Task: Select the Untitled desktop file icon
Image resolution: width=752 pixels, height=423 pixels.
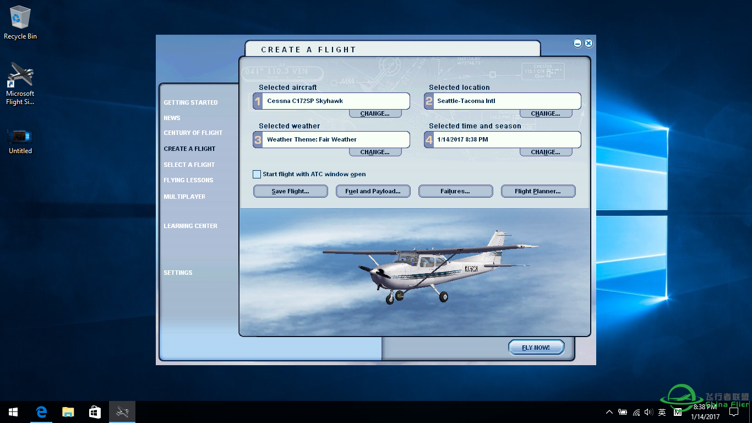Action: pos(20,141)
